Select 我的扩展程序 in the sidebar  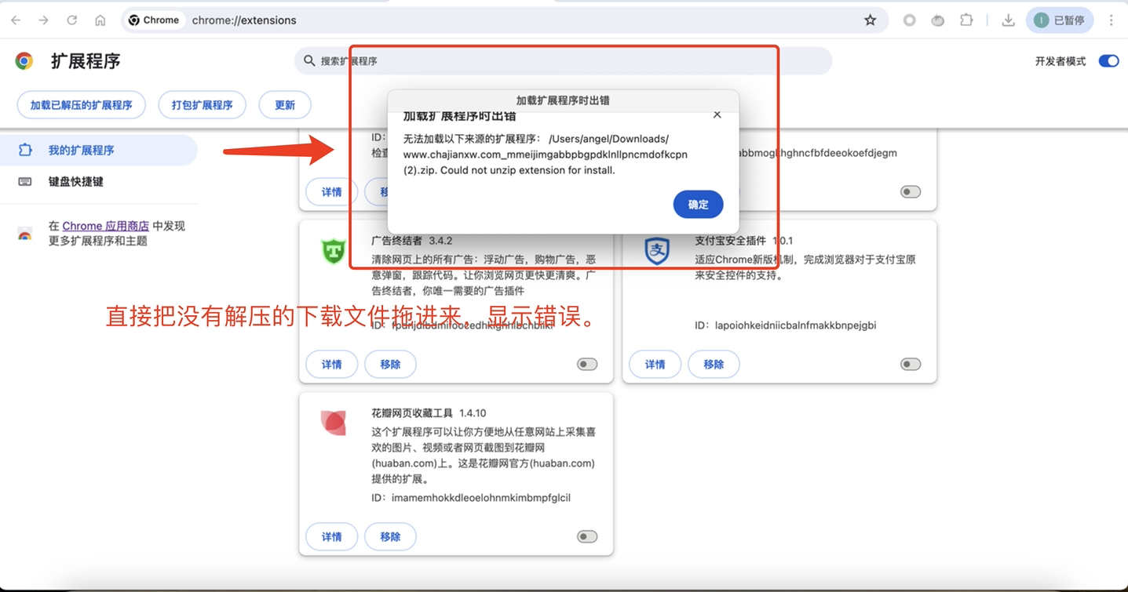(99, 150)
